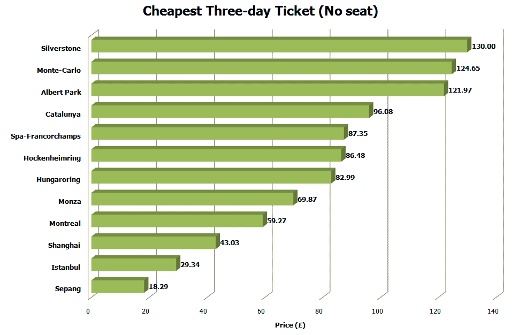This screenshot has width=519, height=335.
Task: Select the Catalunya bar
Action: [x=230, y=112]
